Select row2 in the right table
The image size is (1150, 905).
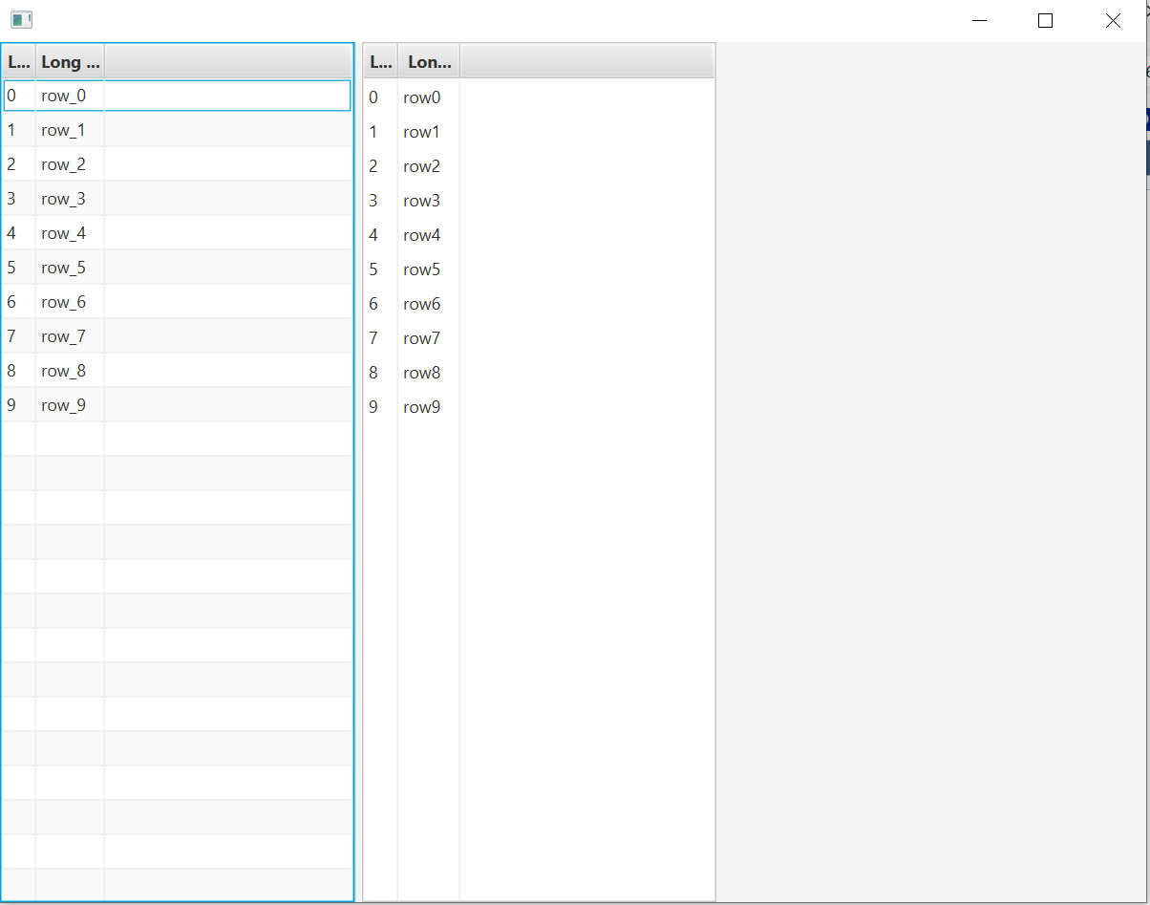pos(422,166)
